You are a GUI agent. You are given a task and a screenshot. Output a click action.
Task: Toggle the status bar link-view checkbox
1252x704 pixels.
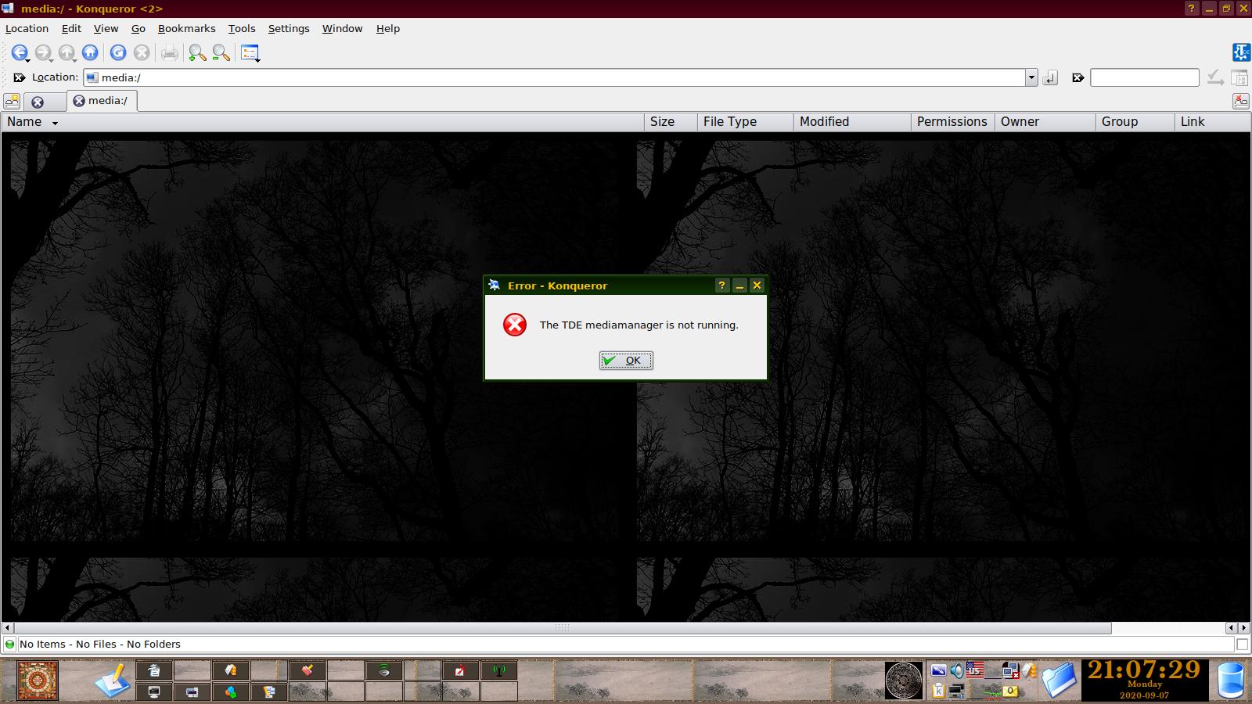[1242, 645]
